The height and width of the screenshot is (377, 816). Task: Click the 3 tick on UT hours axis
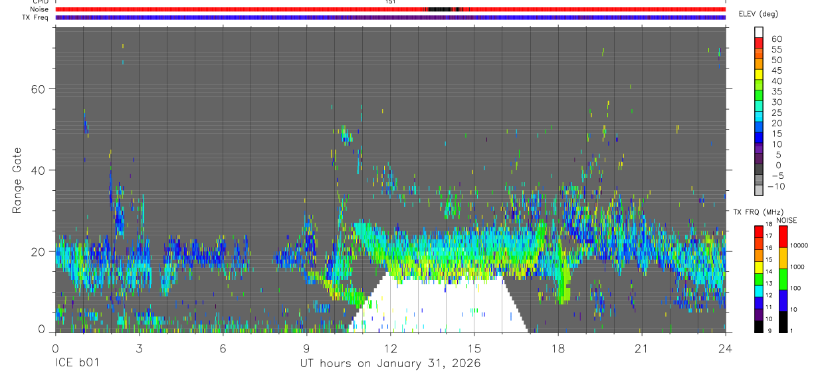click(139, 348)
